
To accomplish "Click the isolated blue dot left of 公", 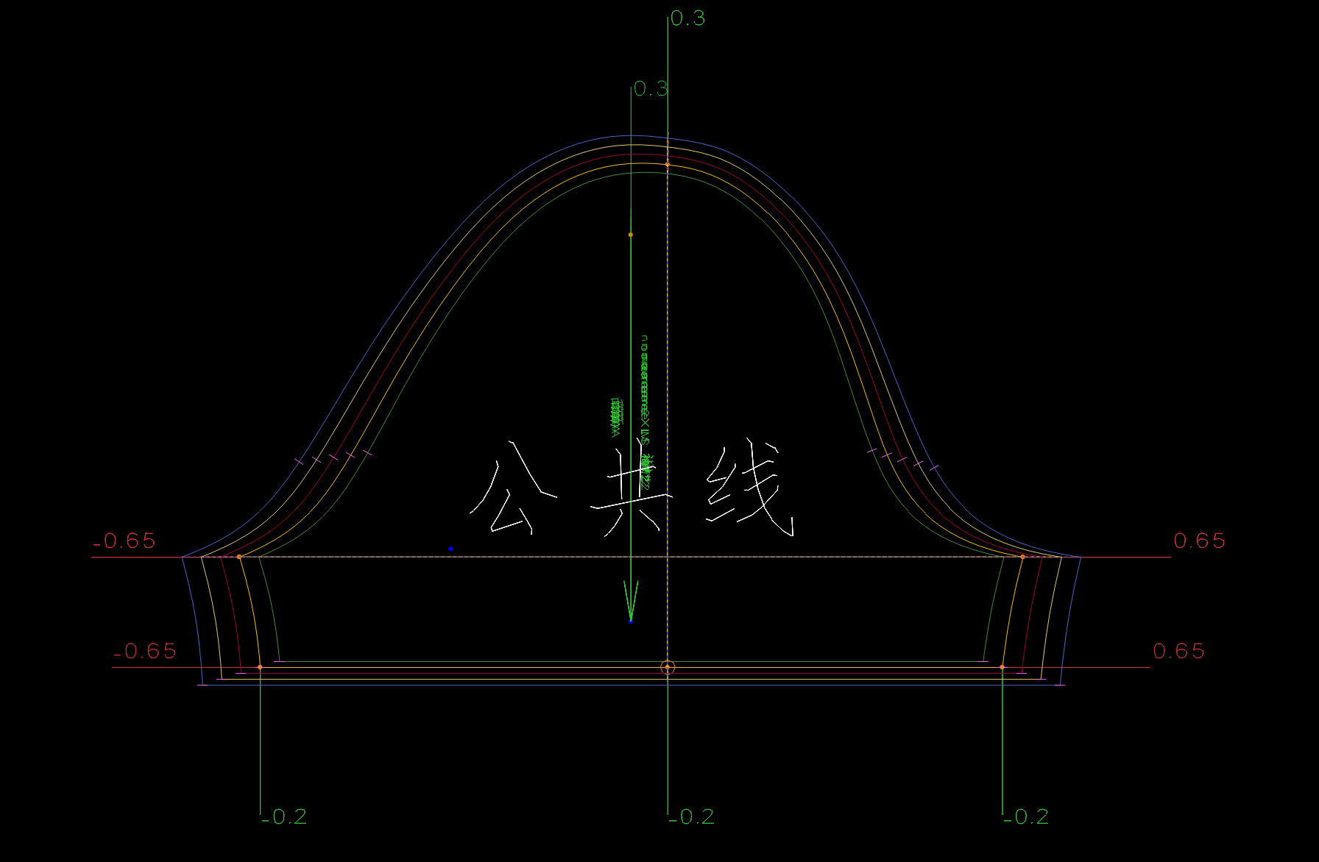I will pos(450,549).
